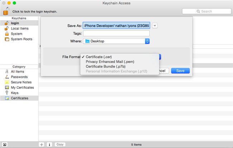This screenshot has height=148, width=233.
Task: Select the Secure Notes category label
Action: pyautogui.click(x=21, y=82)
